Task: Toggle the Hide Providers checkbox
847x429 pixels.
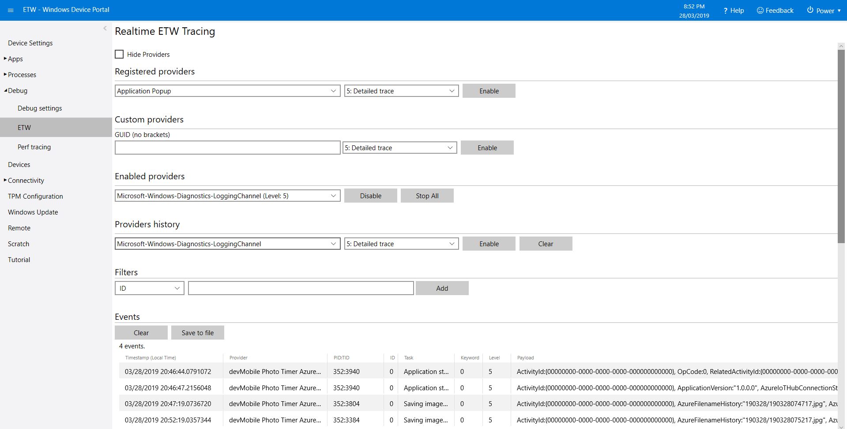Action: tap(119, 54)
